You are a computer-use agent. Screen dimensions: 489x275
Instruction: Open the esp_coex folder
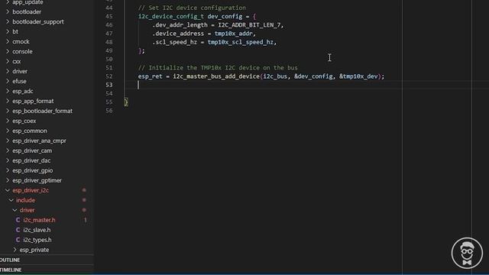(x=24, y=121)
